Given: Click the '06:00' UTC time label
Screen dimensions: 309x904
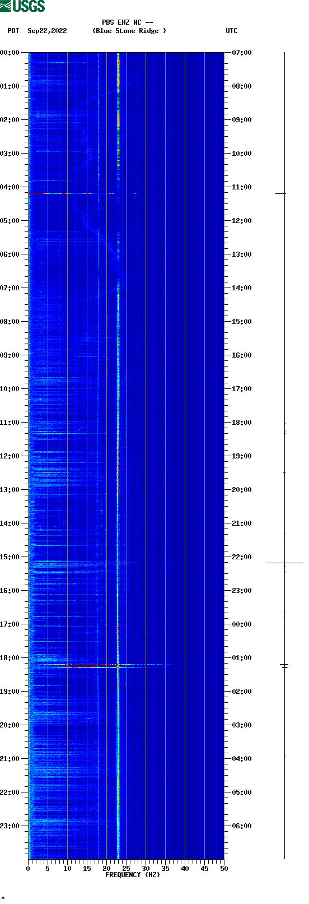Looking at the screenshot, I should (x=242, y=826).
